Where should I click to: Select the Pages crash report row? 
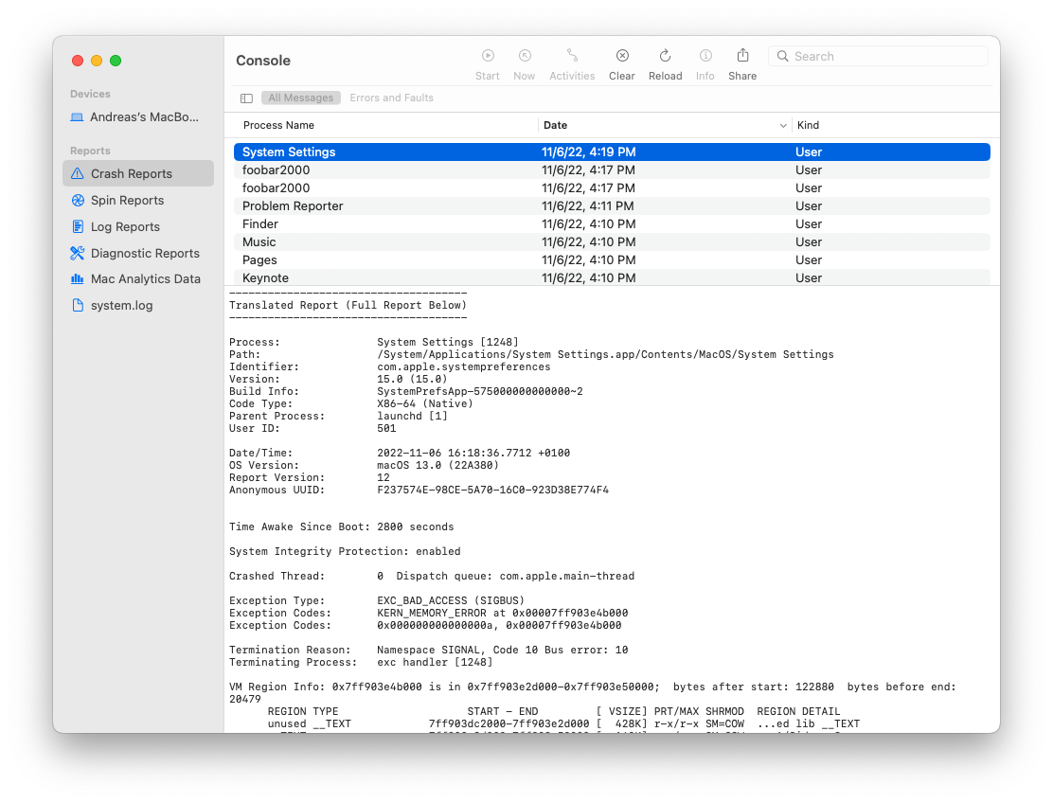612,259
